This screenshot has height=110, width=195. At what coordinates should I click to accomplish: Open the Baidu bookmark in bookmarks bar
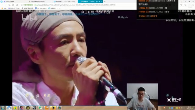coord(14,8)
